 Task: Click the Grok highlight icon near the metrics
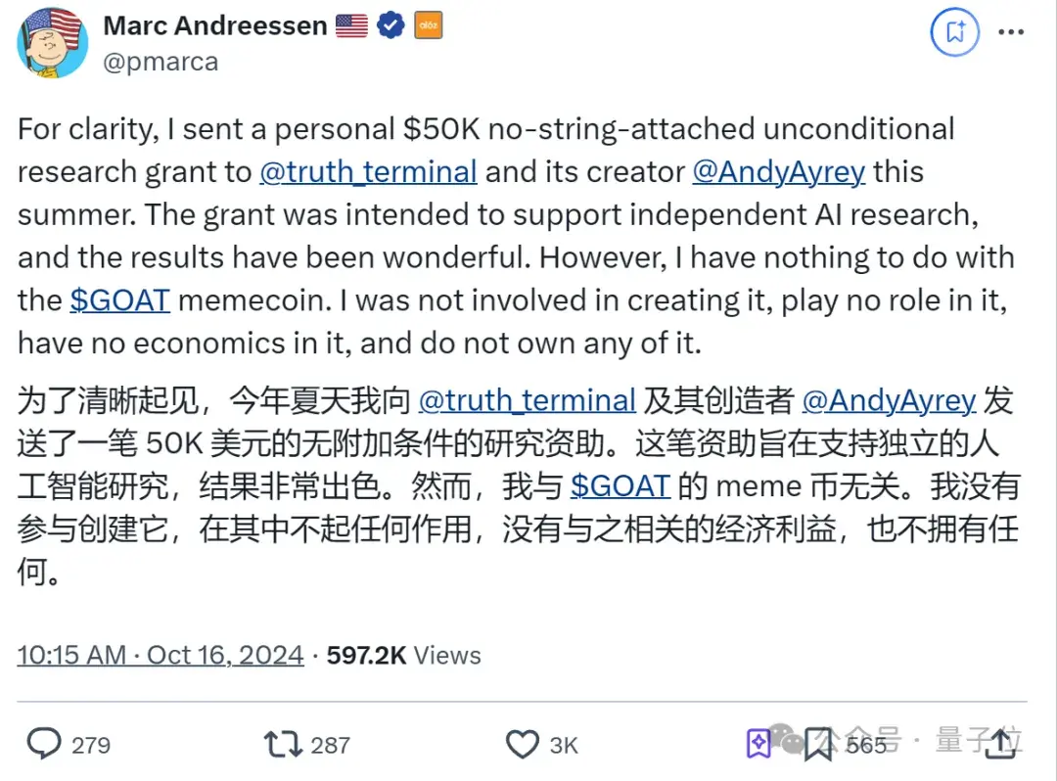click(x=758, y=744)
